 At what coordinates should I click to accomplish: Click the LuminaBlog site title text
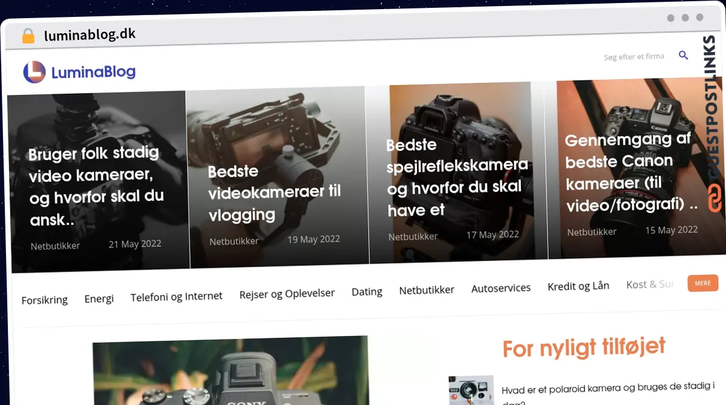pyautogui.click(x=93, y=73)
